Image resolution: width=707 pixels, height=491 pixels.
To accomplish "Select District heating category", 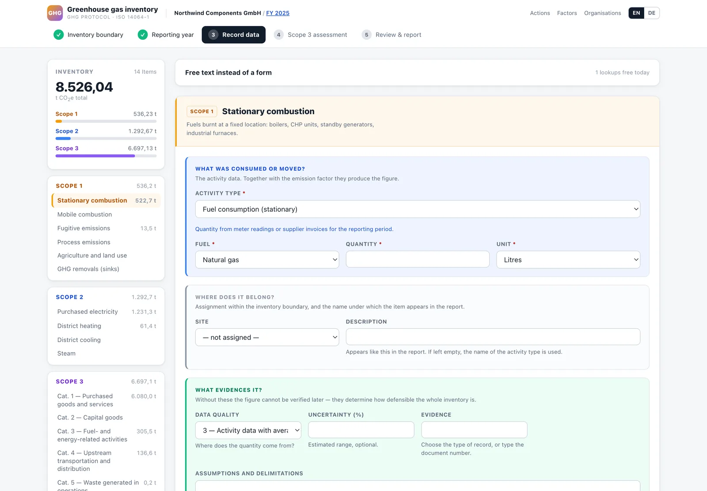I will (106, 326).
